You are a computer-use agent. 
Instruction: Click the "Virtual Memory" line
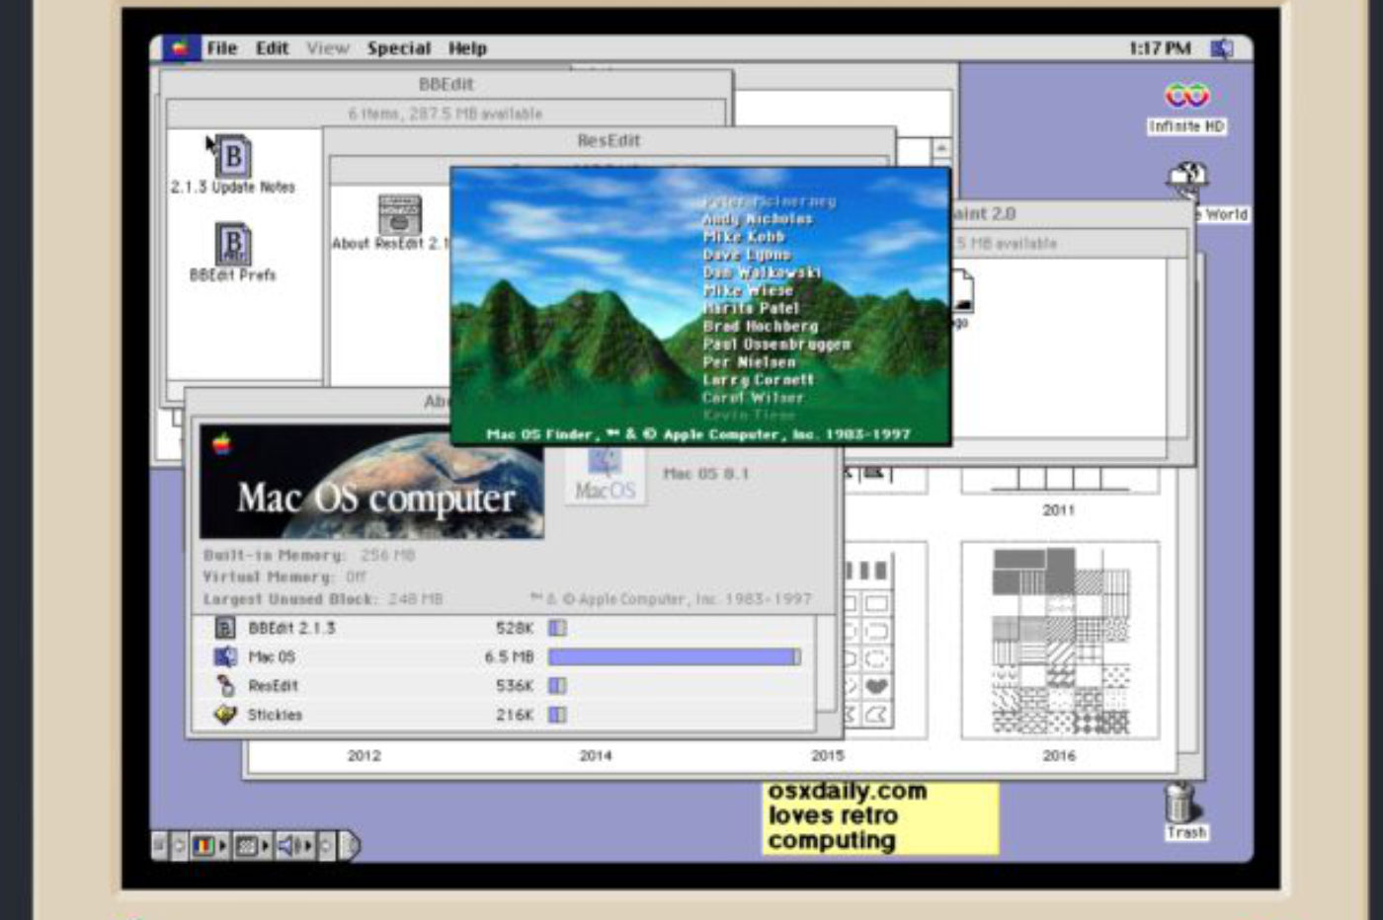point(285,576)
